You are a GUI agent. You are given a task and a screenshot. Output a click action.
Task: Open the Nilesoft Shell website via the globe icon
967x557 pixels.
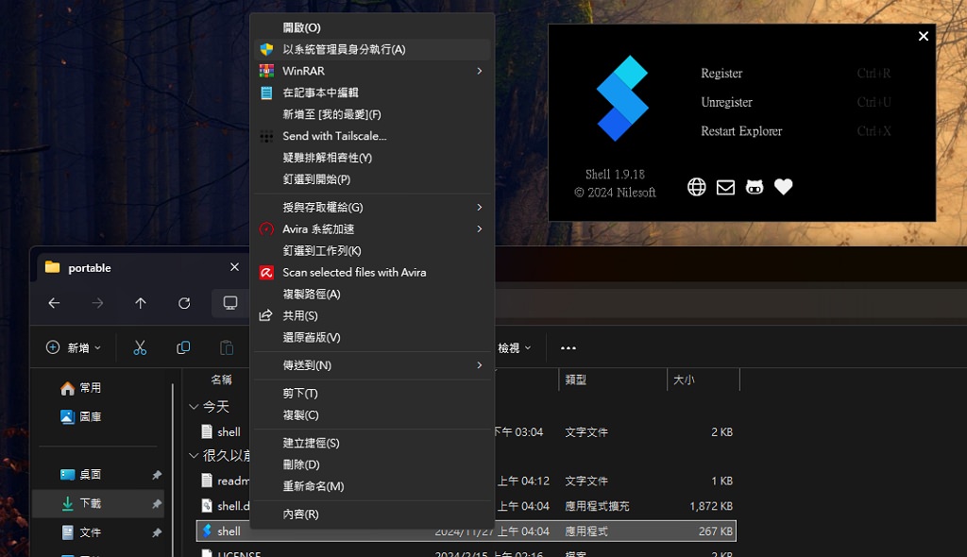click(696, 187)
